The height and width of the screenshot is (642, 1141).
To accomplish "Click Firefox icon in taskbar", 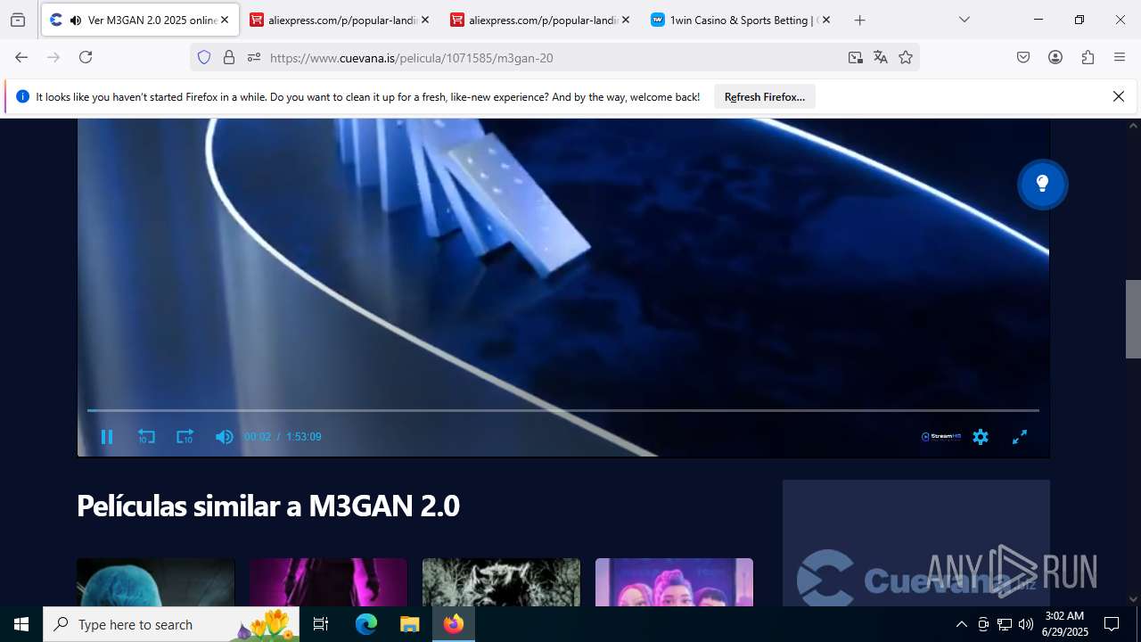I will [454, 624].
